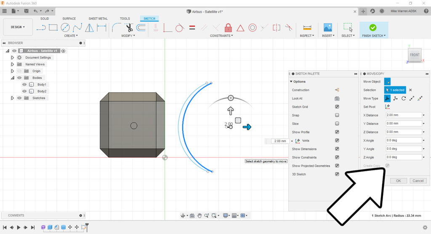Open the DESIGN workspace dropdown

(x=18, y=27)
